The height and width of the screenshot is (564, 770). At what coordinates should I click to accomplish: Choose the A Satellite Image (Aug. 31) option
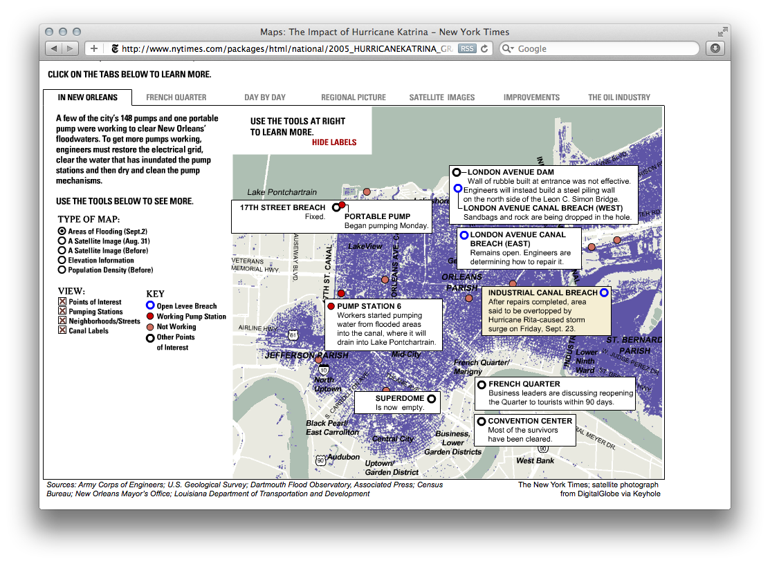click(x=63, y=241)
